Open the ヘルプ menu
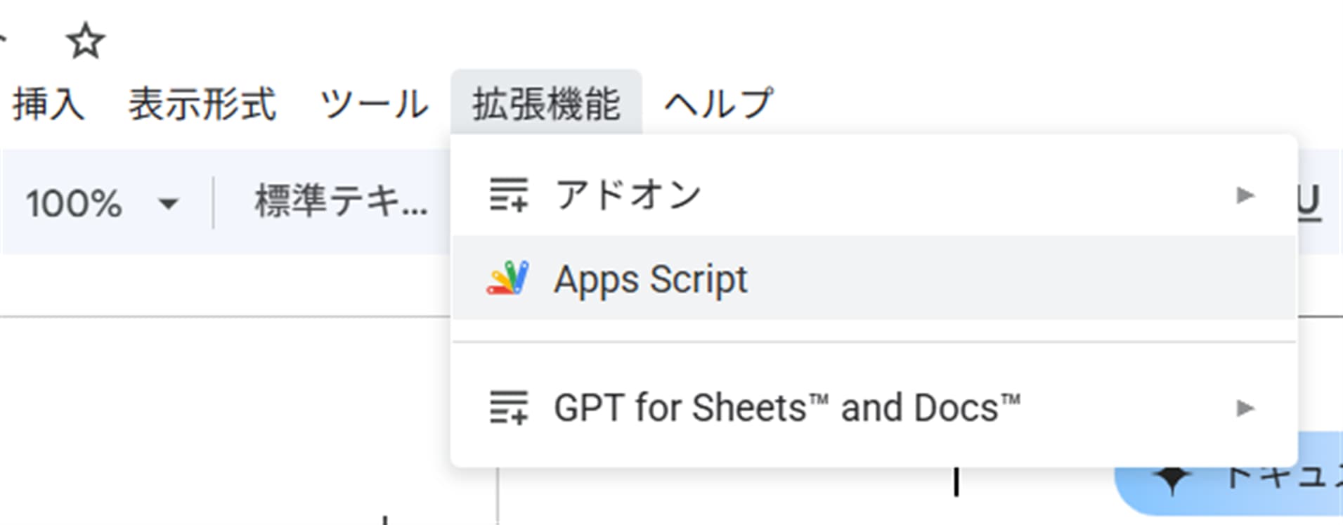This screenshot has width=1343, height=525. click(718, 104)
